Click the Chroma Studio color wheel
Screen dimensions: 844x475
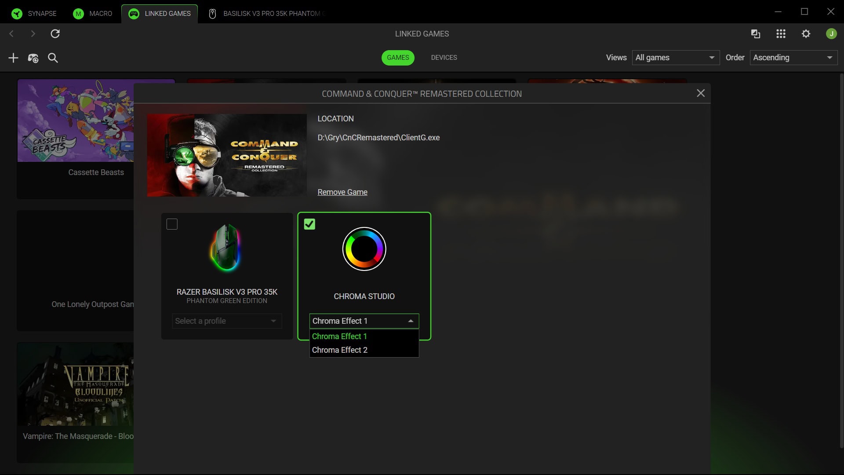[x=364, y=248]
